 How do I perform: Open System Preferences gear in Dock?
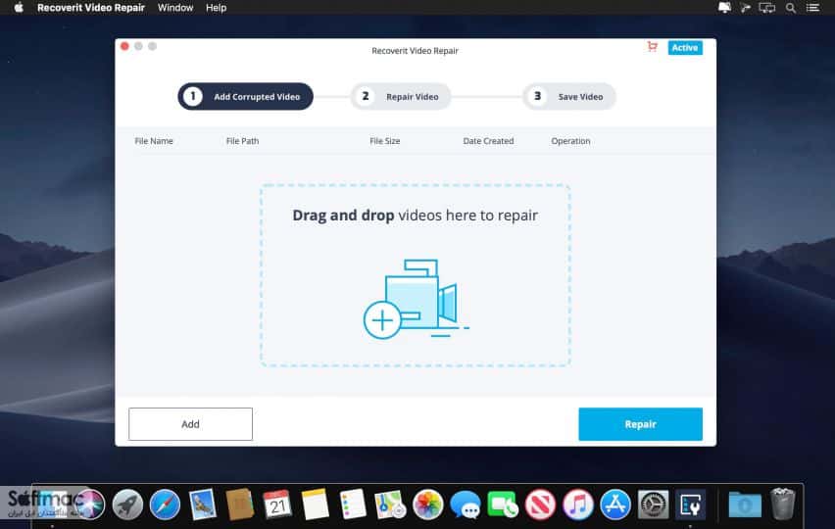pos(654,504)
